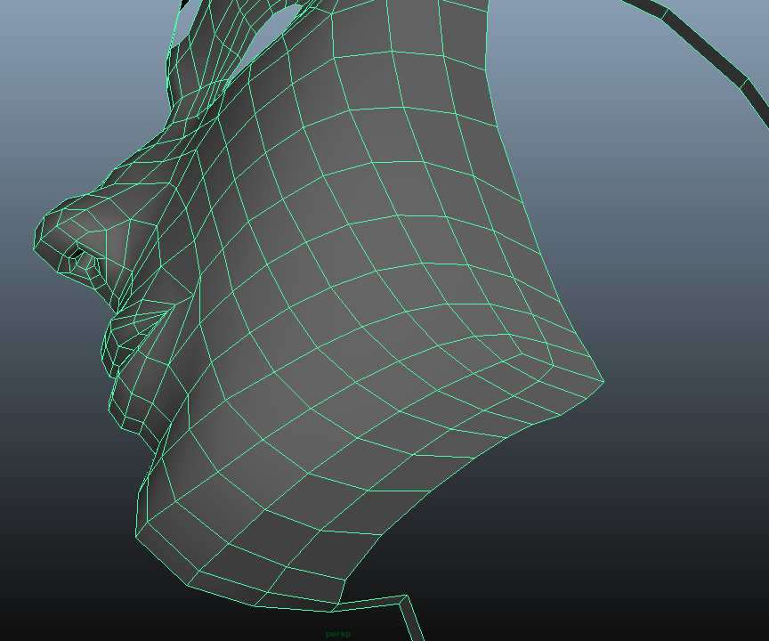Click the tip of the nose mesh
This screenshot has width=769, height=641.
coord(46,233)
